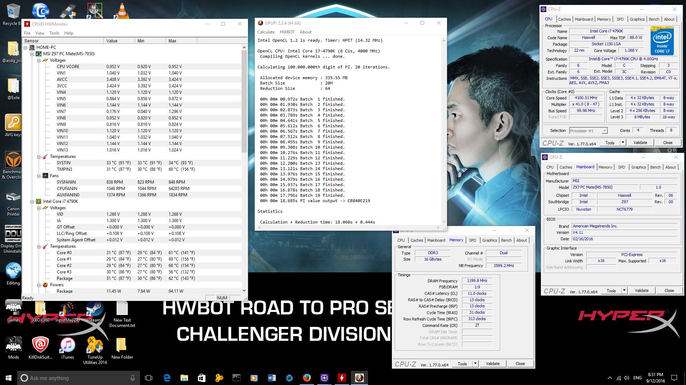Show hidden system tray icons
This screenshot has width=686, height=385.
(610, 378)
